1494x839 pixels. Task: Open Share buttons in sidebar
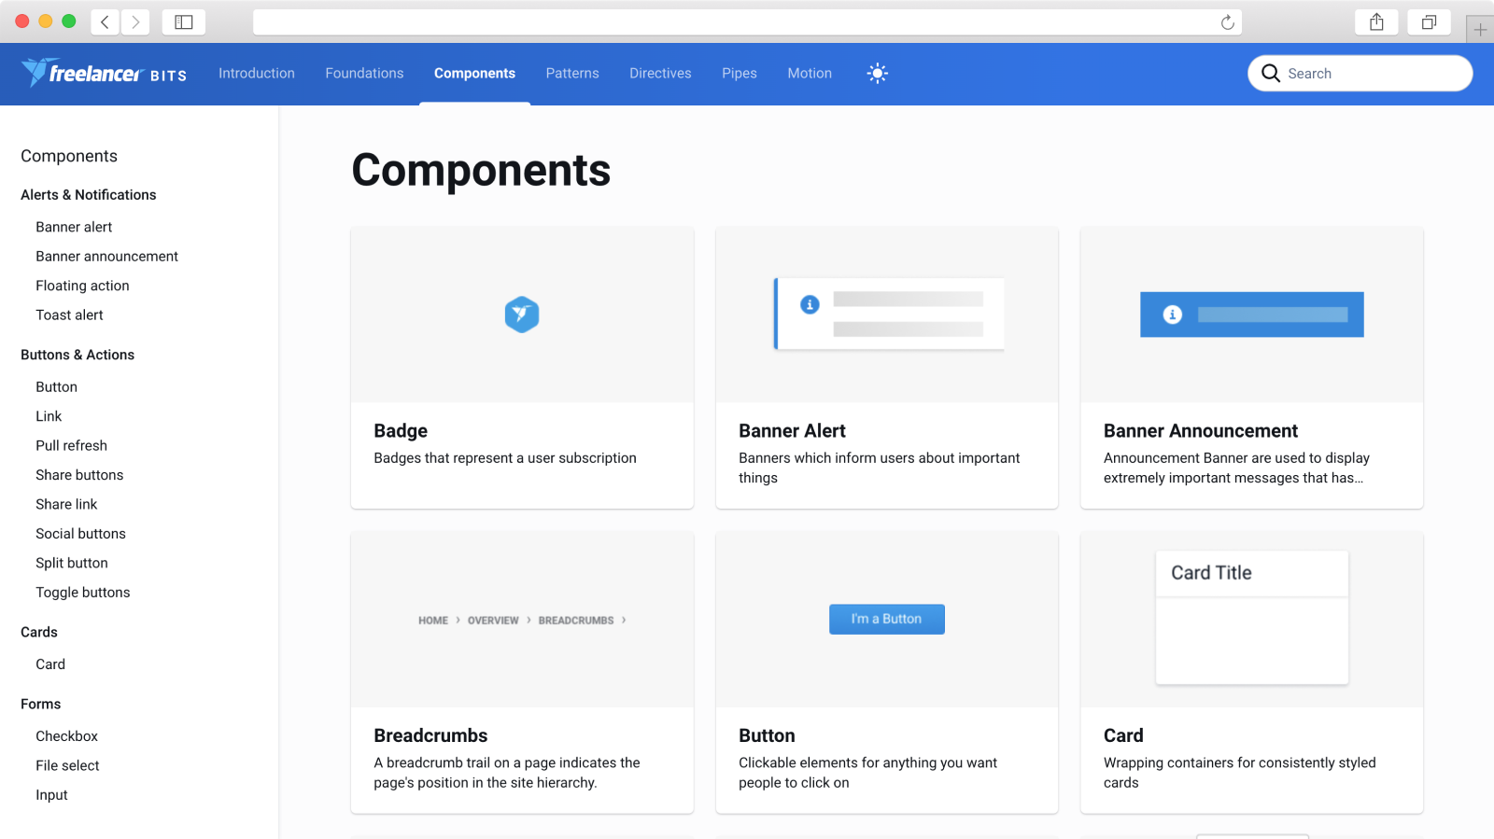pyautogui.click(x=79, y=475)
